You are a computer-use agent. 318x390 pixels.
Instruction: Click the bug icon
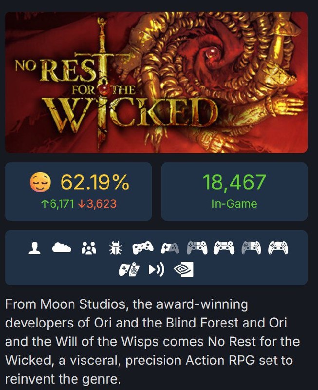click(x=115, y=248)
